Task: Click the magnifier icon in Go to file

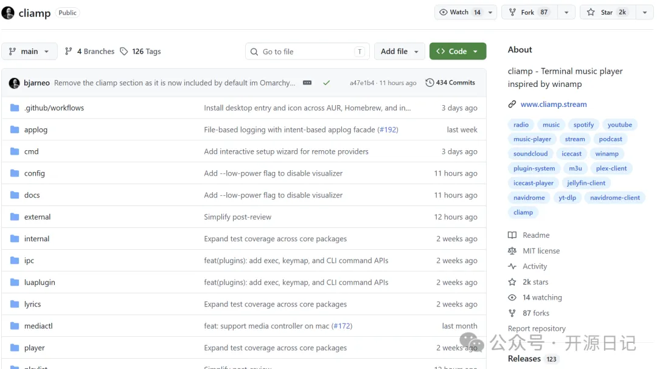Action: pos(254,52)
